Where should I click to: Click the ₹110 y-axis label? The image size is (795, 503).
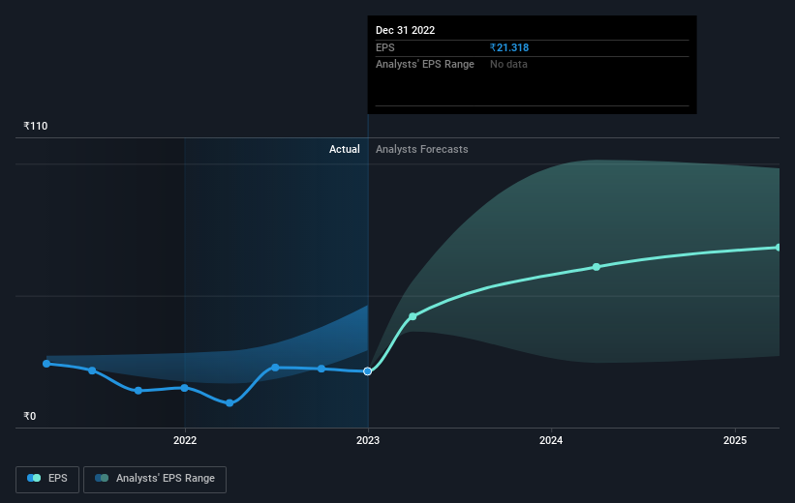tap(36, 126)
